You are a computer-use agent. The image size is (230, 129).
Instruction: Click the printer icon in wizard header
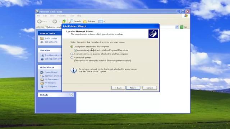(x=153, y=34)
